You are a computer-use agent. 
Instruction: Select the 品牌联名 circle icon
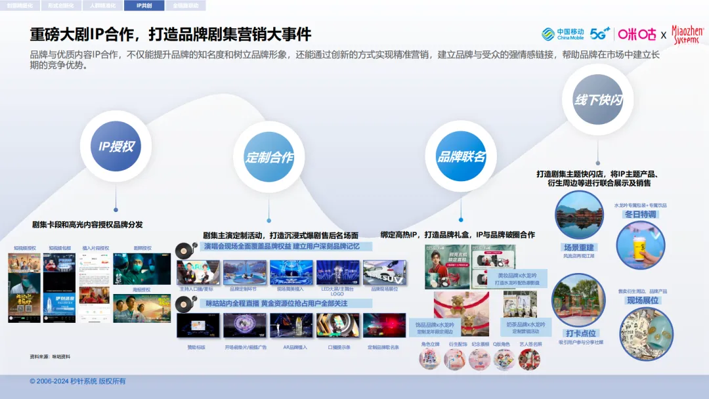461,156
